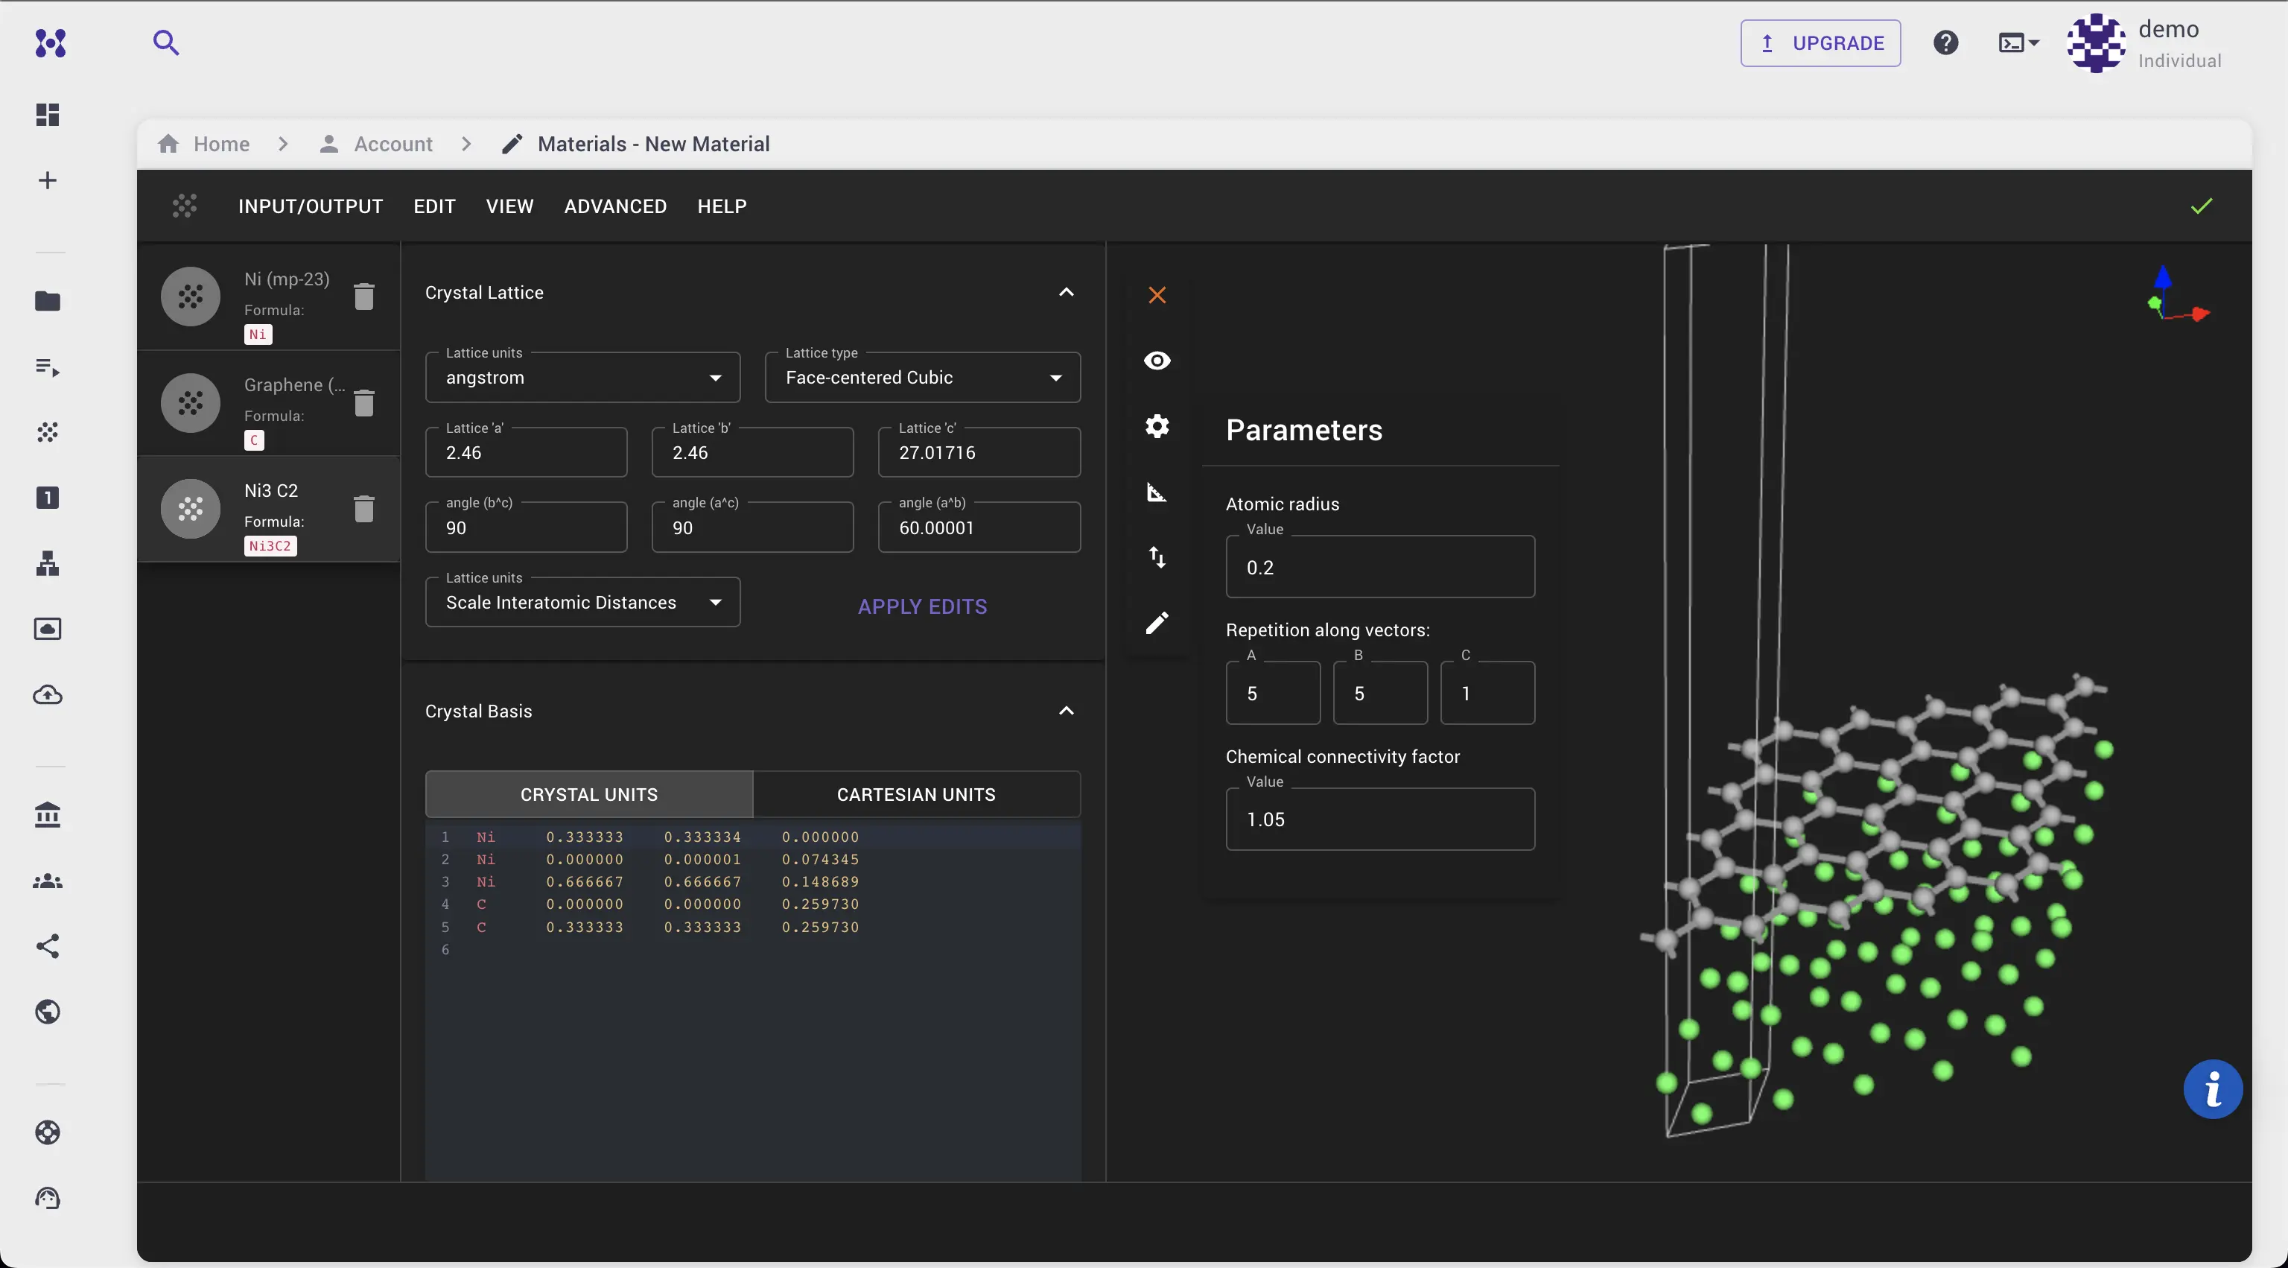Open the Advanced menu
The height and width of the screenshot is (1268, 2288).
[614, 206]
